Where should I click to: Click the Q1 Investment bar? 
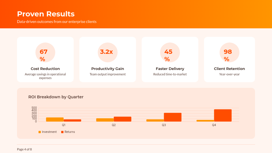[55, 120]
